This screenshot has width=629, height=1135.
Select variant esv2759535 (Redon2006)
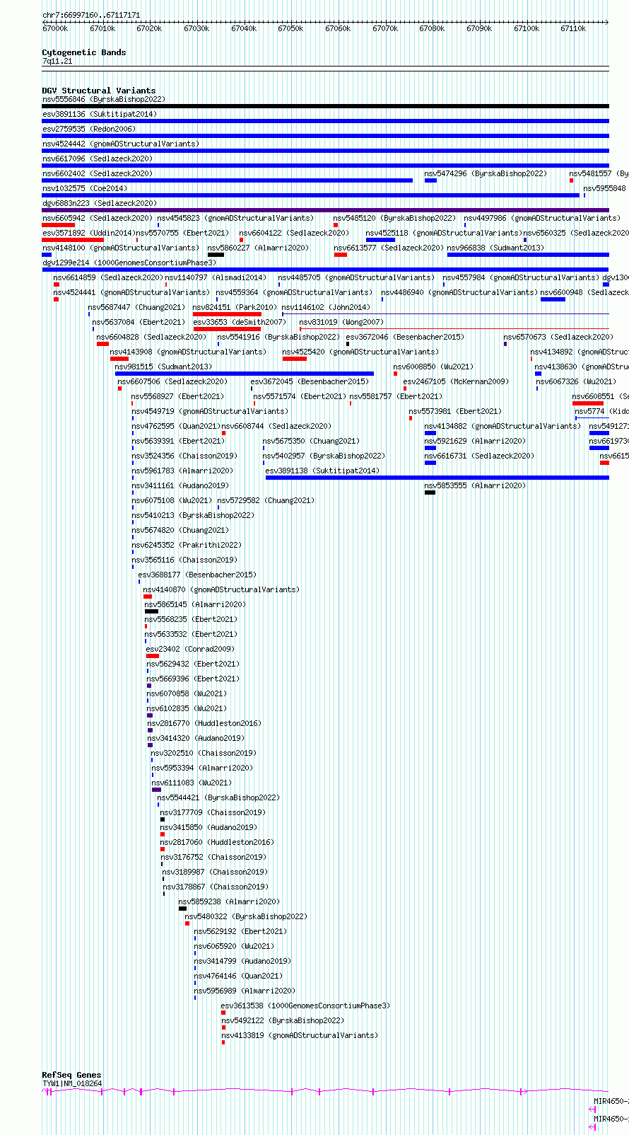89,129
